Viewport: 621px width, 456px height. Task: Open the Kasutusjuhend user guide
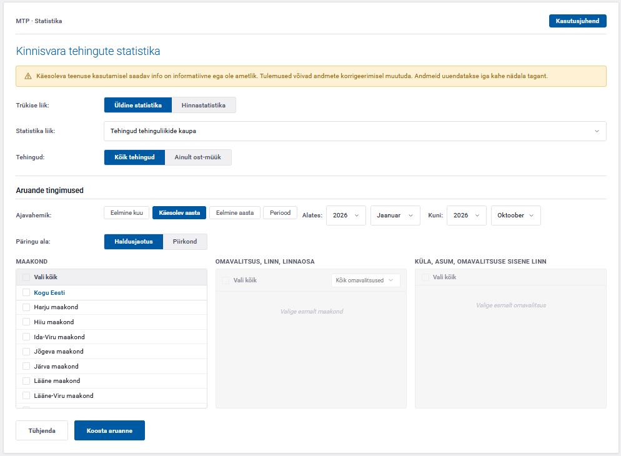coord(577,21)
